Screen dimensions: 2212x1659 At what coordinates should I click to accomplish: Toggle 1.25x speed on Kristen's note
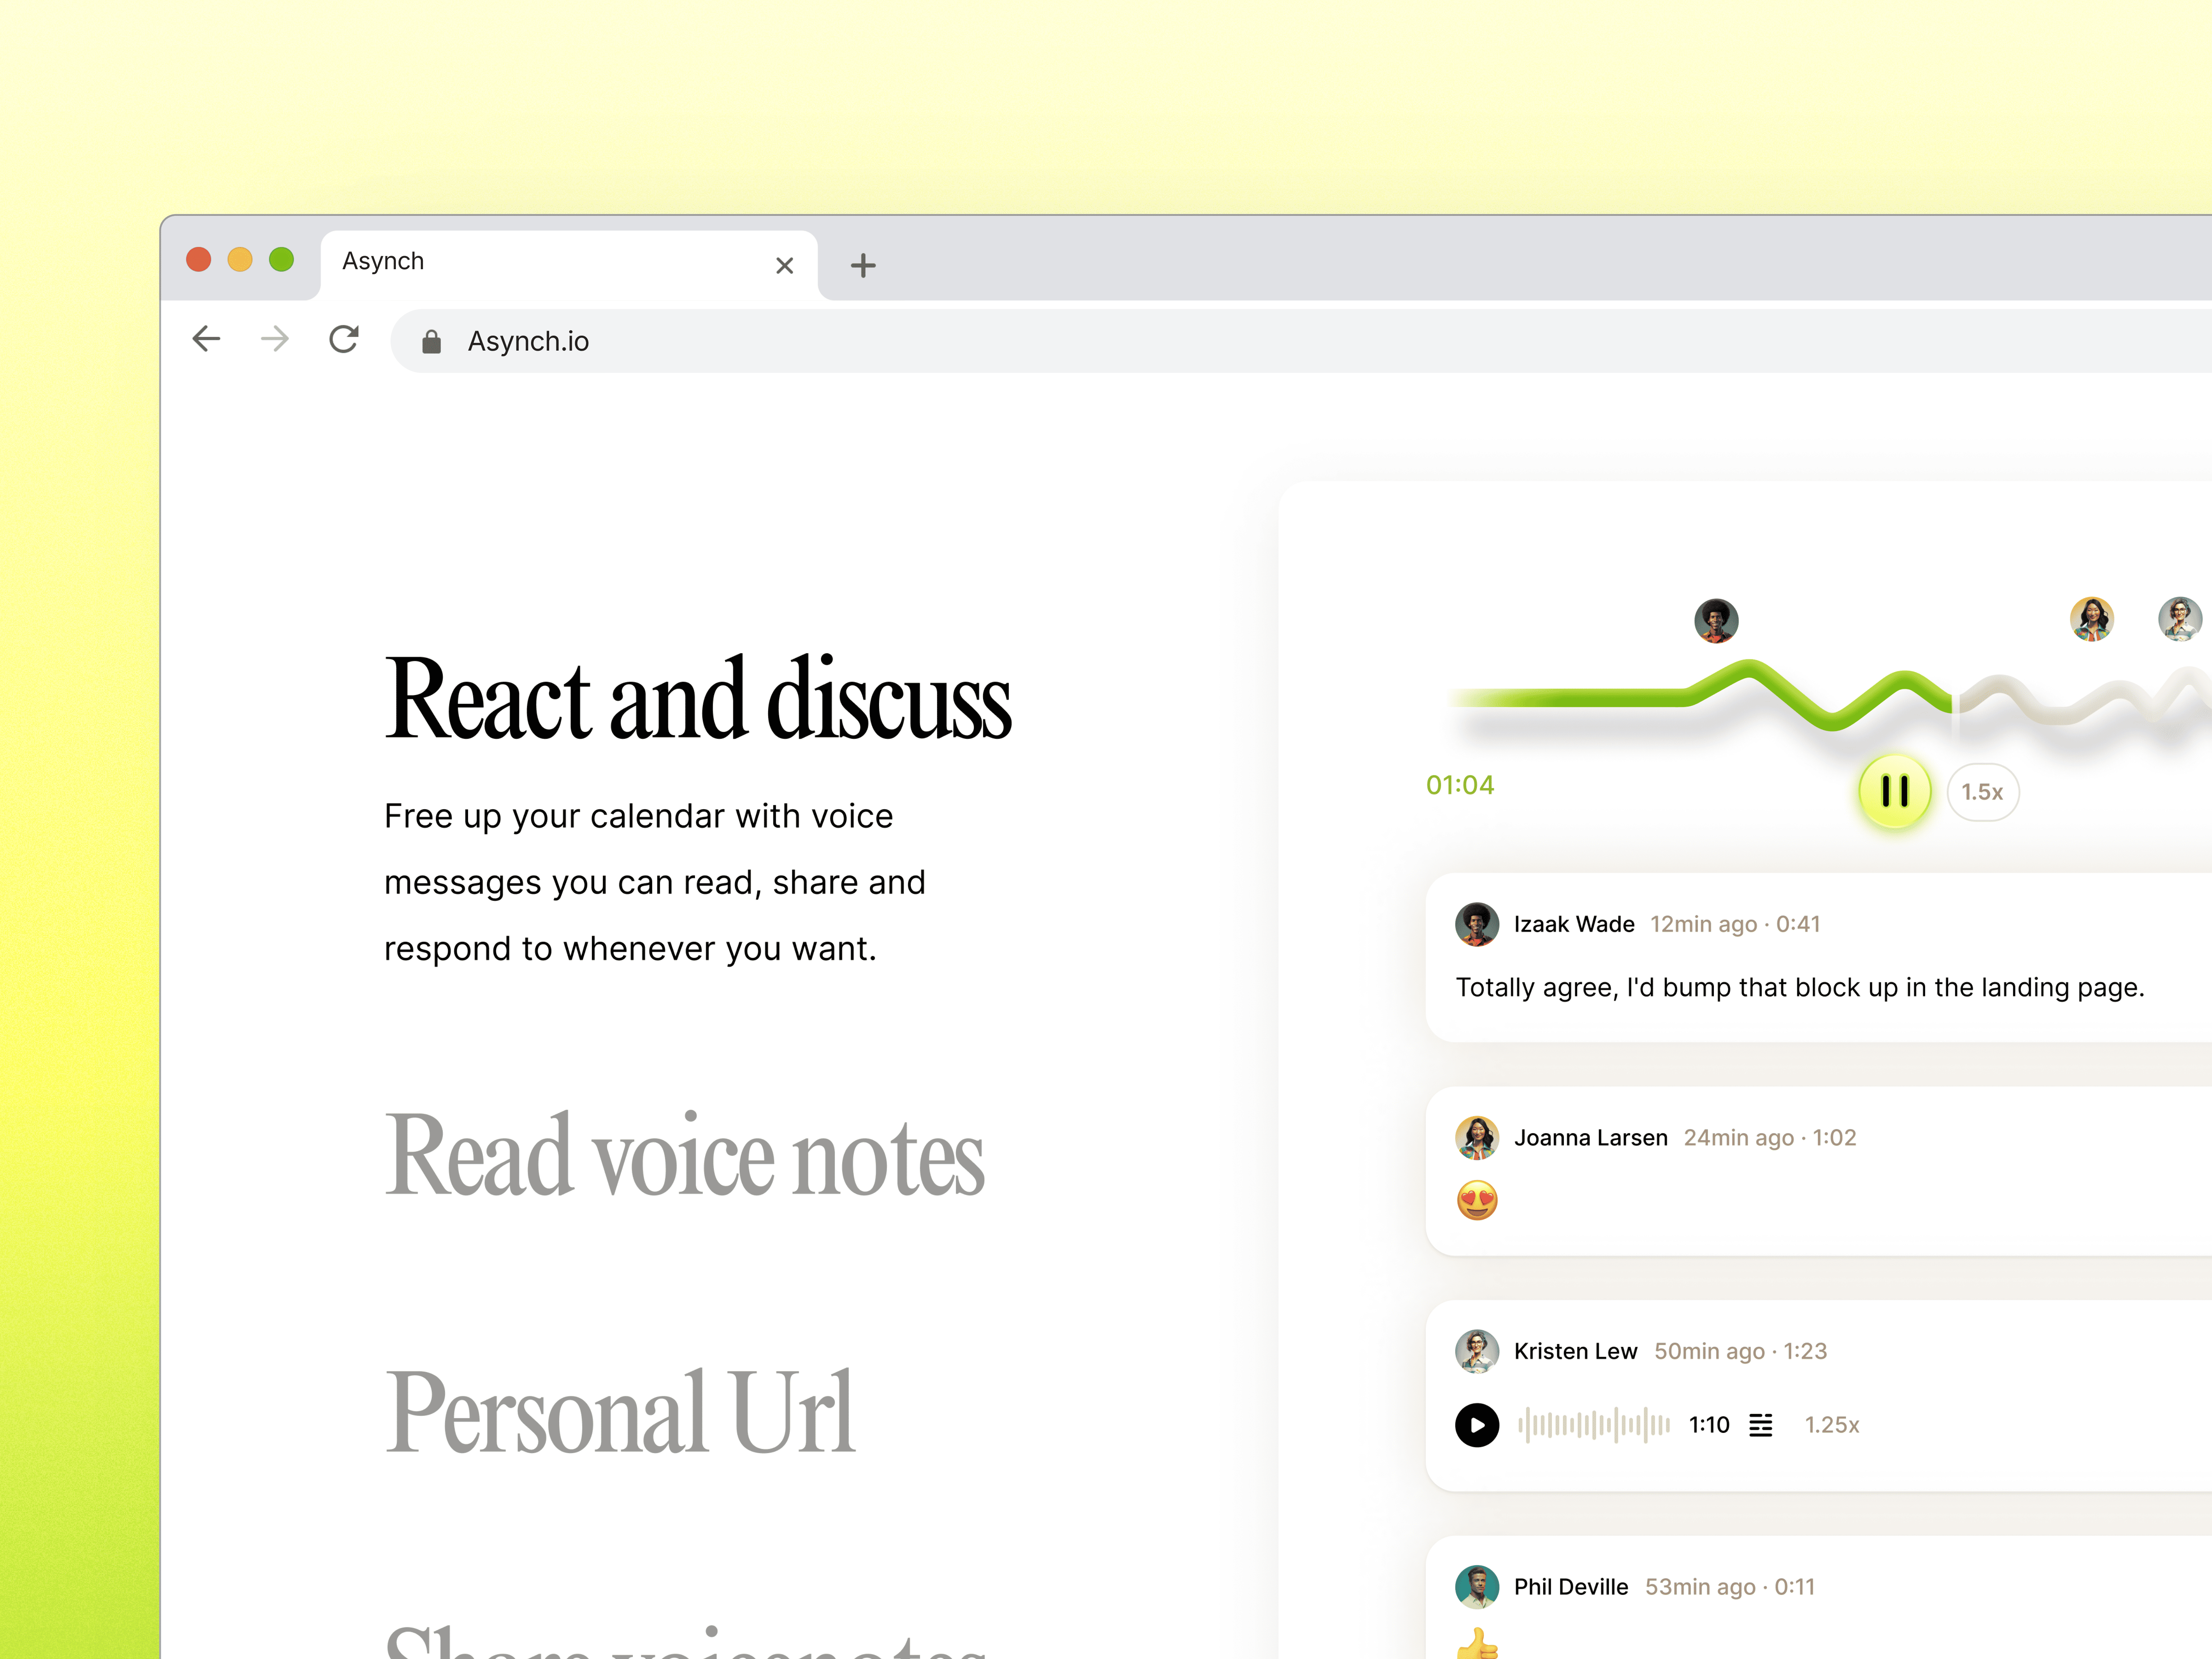click(1831, 1425)
